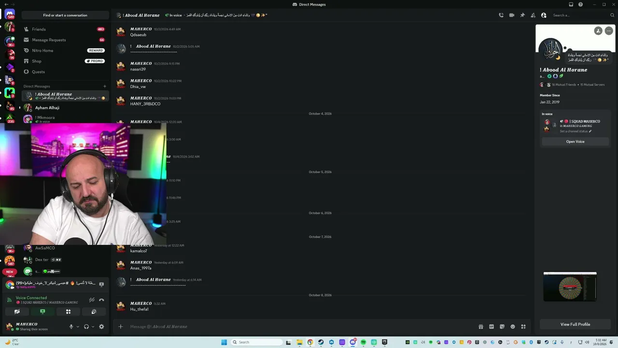Open Find or start a conversation
Viewport: 618px width, 348px height.
click(65, 15)
